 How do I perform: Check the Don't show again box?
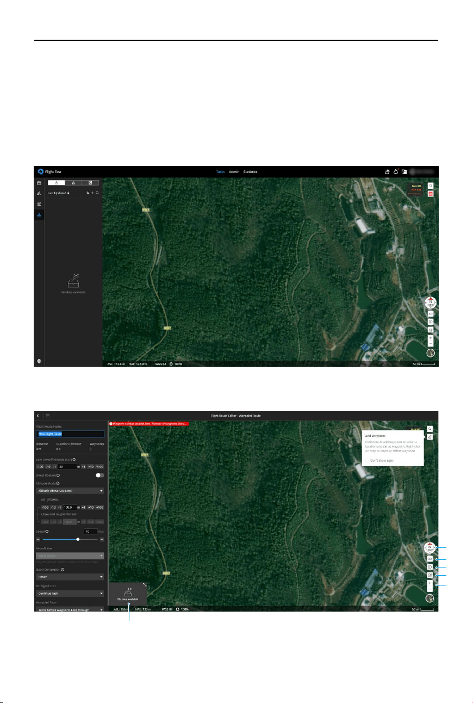click(368, 460)
